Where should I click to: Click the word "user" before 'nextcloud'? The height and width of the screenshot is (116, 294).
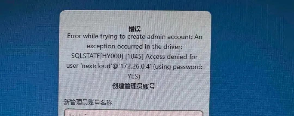click(x=72, y=66)
